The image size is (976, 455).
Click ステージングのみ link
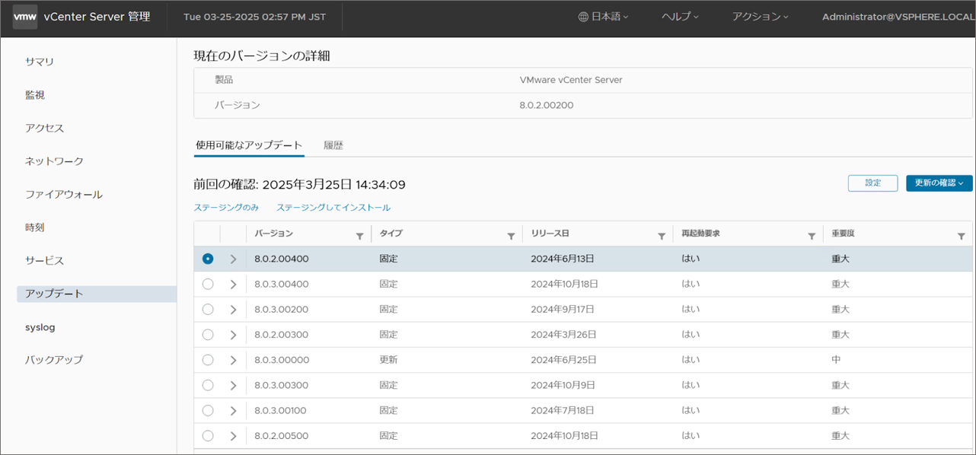pyautogui.click(x=226, y=207)
